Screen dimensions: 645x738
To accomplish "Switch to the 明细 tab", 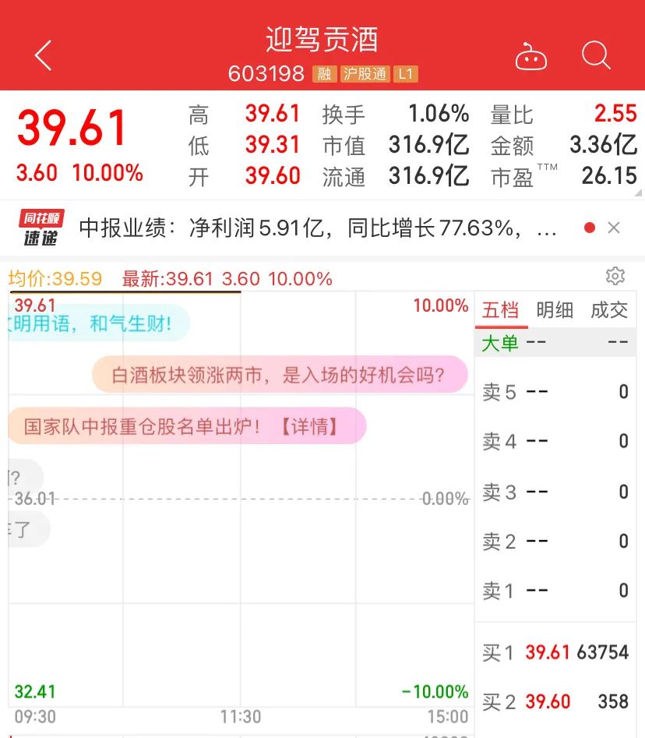I will pyautogui.click(x=555, y=310).
